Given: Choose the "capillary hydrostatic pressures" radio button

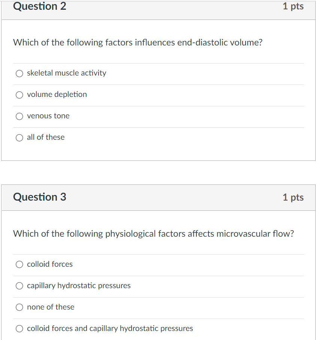Looking at the screenshot, I should coord(19,286).
